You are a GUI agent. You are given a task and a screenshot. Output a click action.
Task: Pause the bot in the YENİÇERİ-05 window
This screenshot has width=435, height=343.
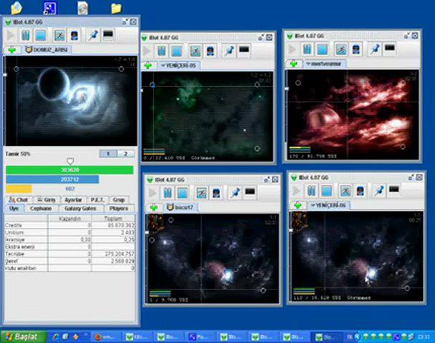(x=162, y=51)
